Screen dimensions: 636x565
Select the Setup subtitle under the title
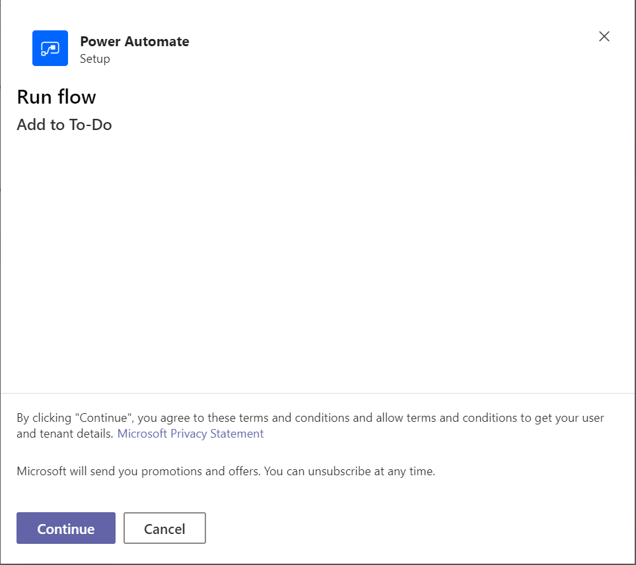(x=95, y=59)
